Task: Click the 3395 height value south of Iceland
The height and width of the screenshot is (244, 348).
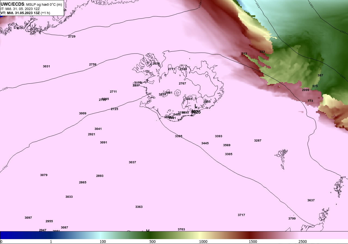Action: (179, 136)
